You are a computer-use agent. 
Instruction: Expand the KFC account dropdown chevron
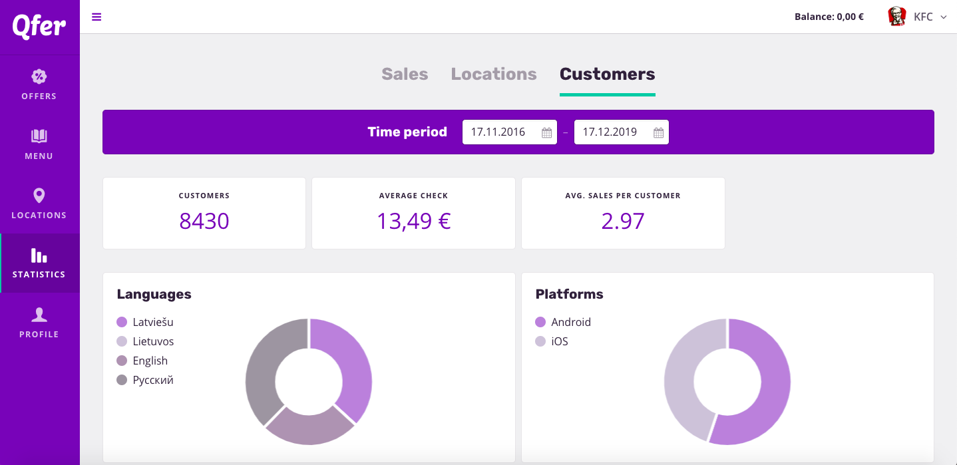pyautogui.click(x=943, y=17)
